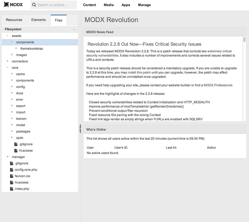Click the MODX News Feed panel header
Viewport: 249px width, 222px height.
(x=165, y=32)
